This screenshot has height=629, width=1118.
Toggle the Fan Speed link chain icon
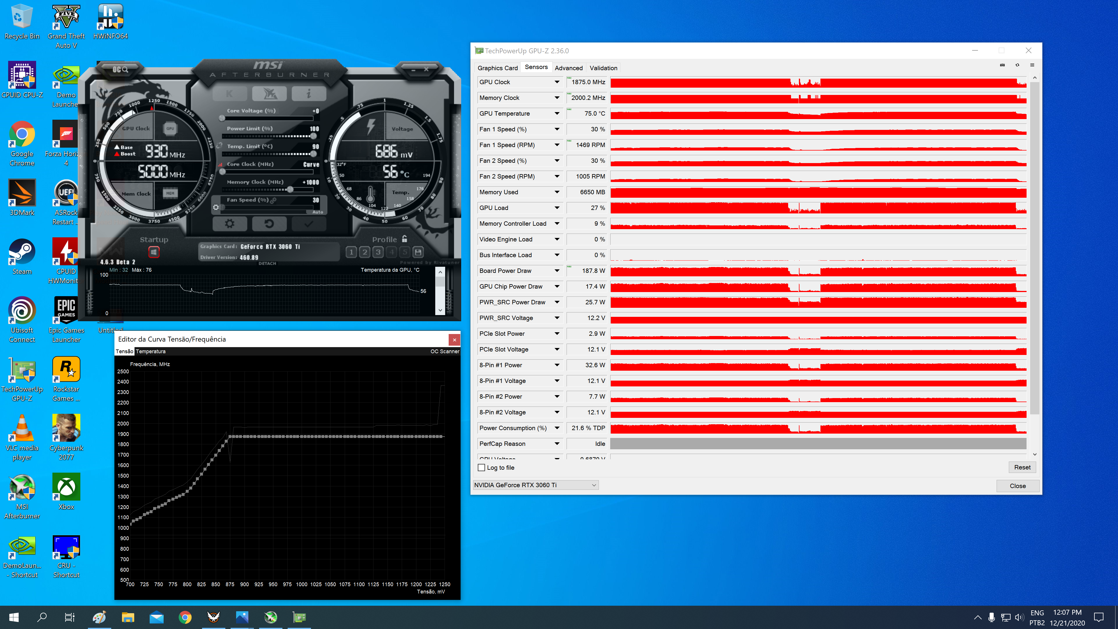tap(273, 200)
